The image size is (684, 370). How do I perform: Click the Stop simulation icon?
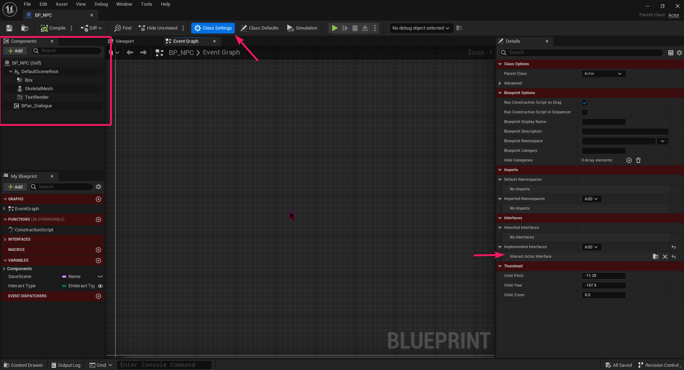point(355,28)
